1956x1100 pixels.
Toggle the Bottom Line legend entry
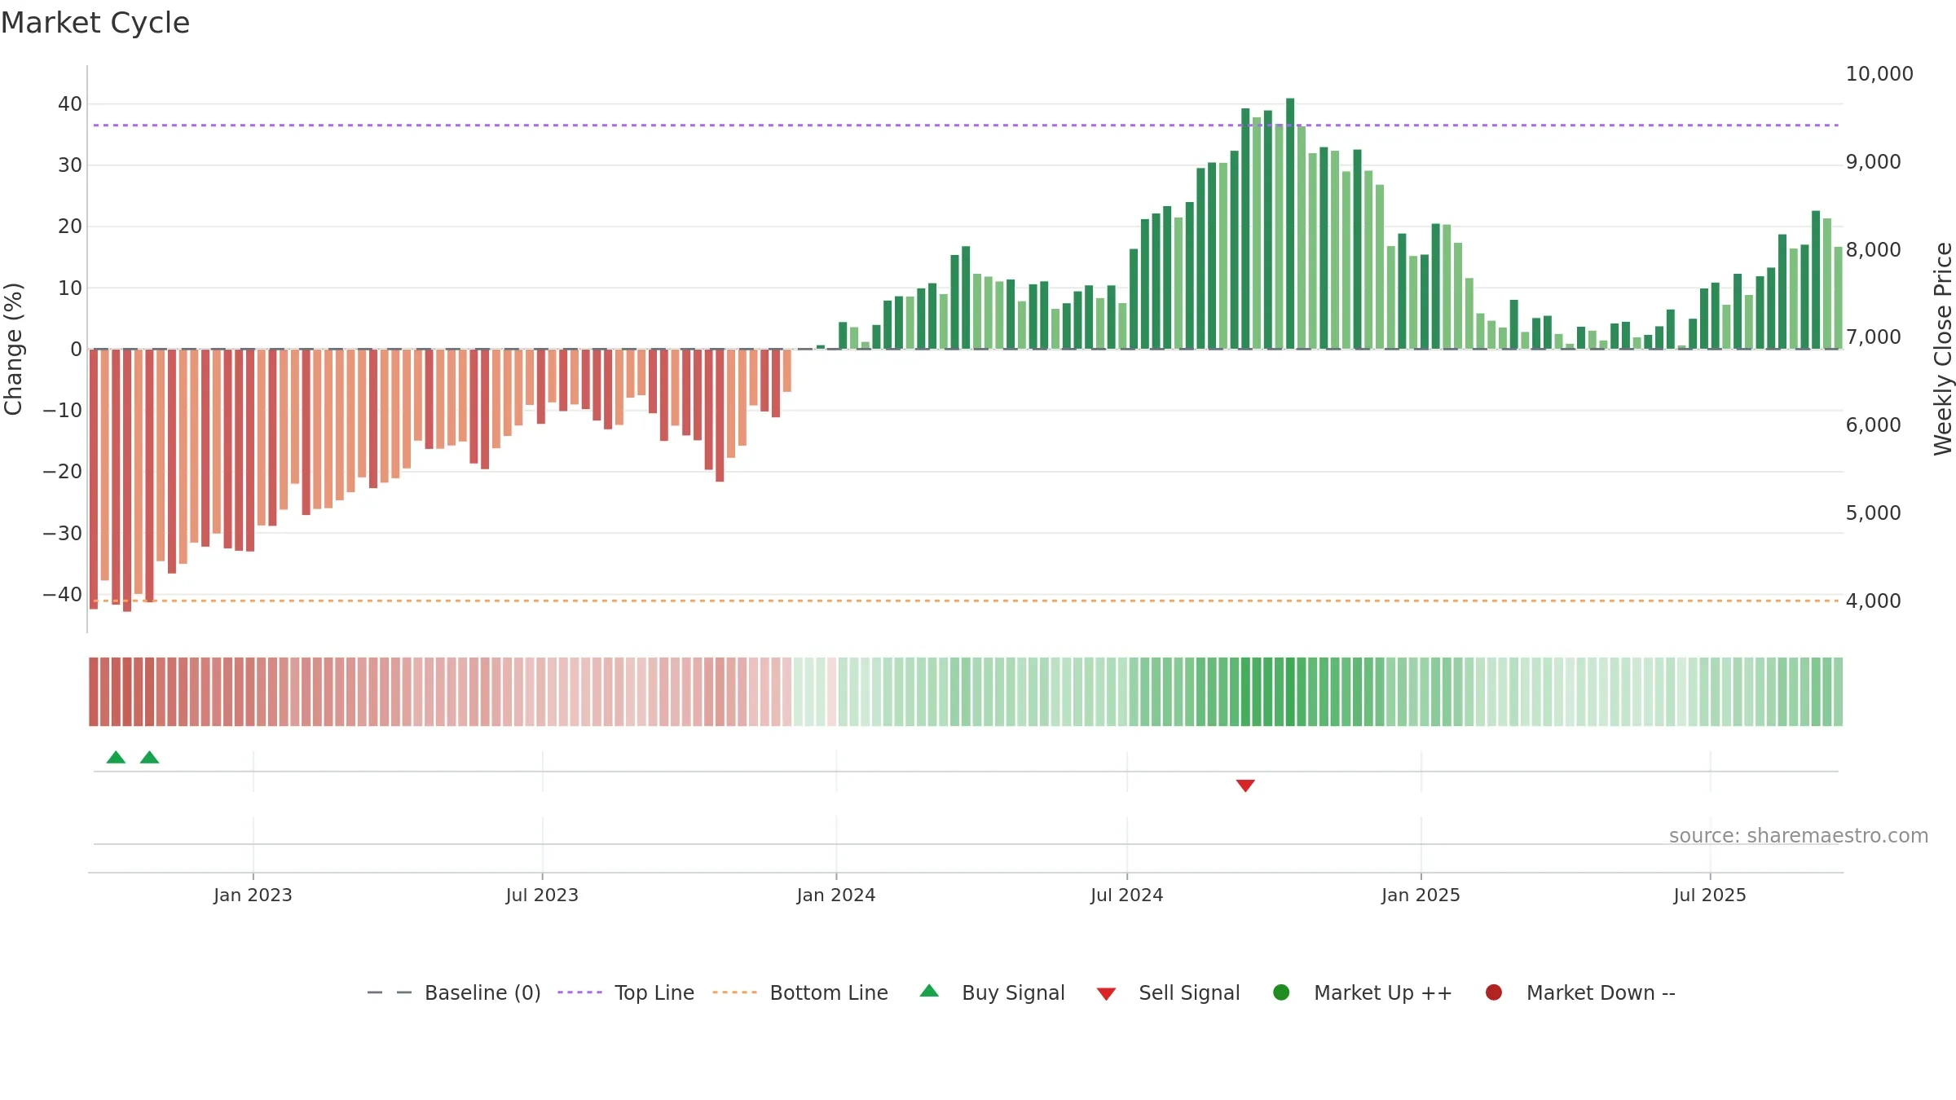pyautogui.click(x=800, y=993)
